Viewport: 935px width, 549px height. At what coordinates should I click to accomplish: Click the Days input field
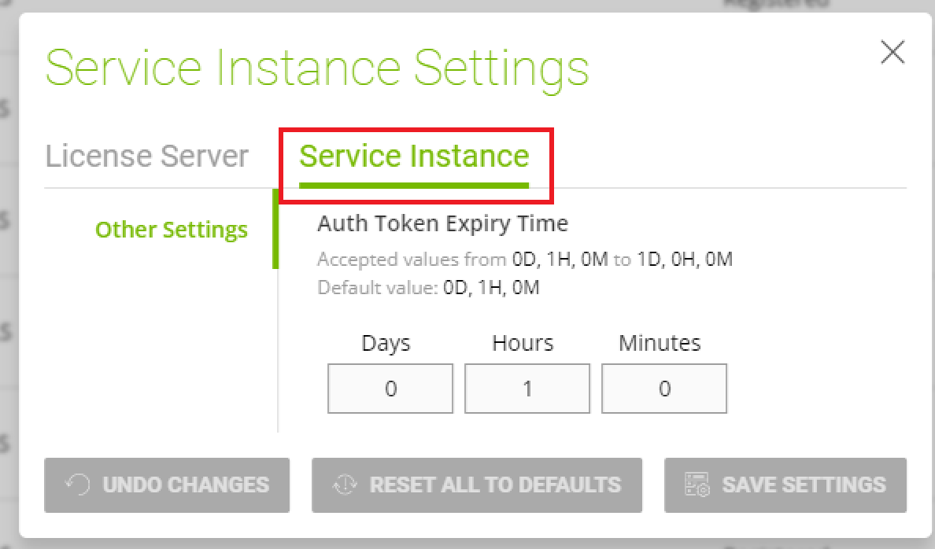tap(390, 389)
